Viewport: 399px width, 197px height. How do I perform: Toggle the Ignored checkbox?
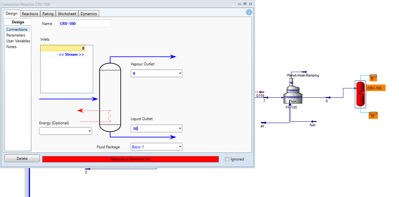(x=227, y=159)
